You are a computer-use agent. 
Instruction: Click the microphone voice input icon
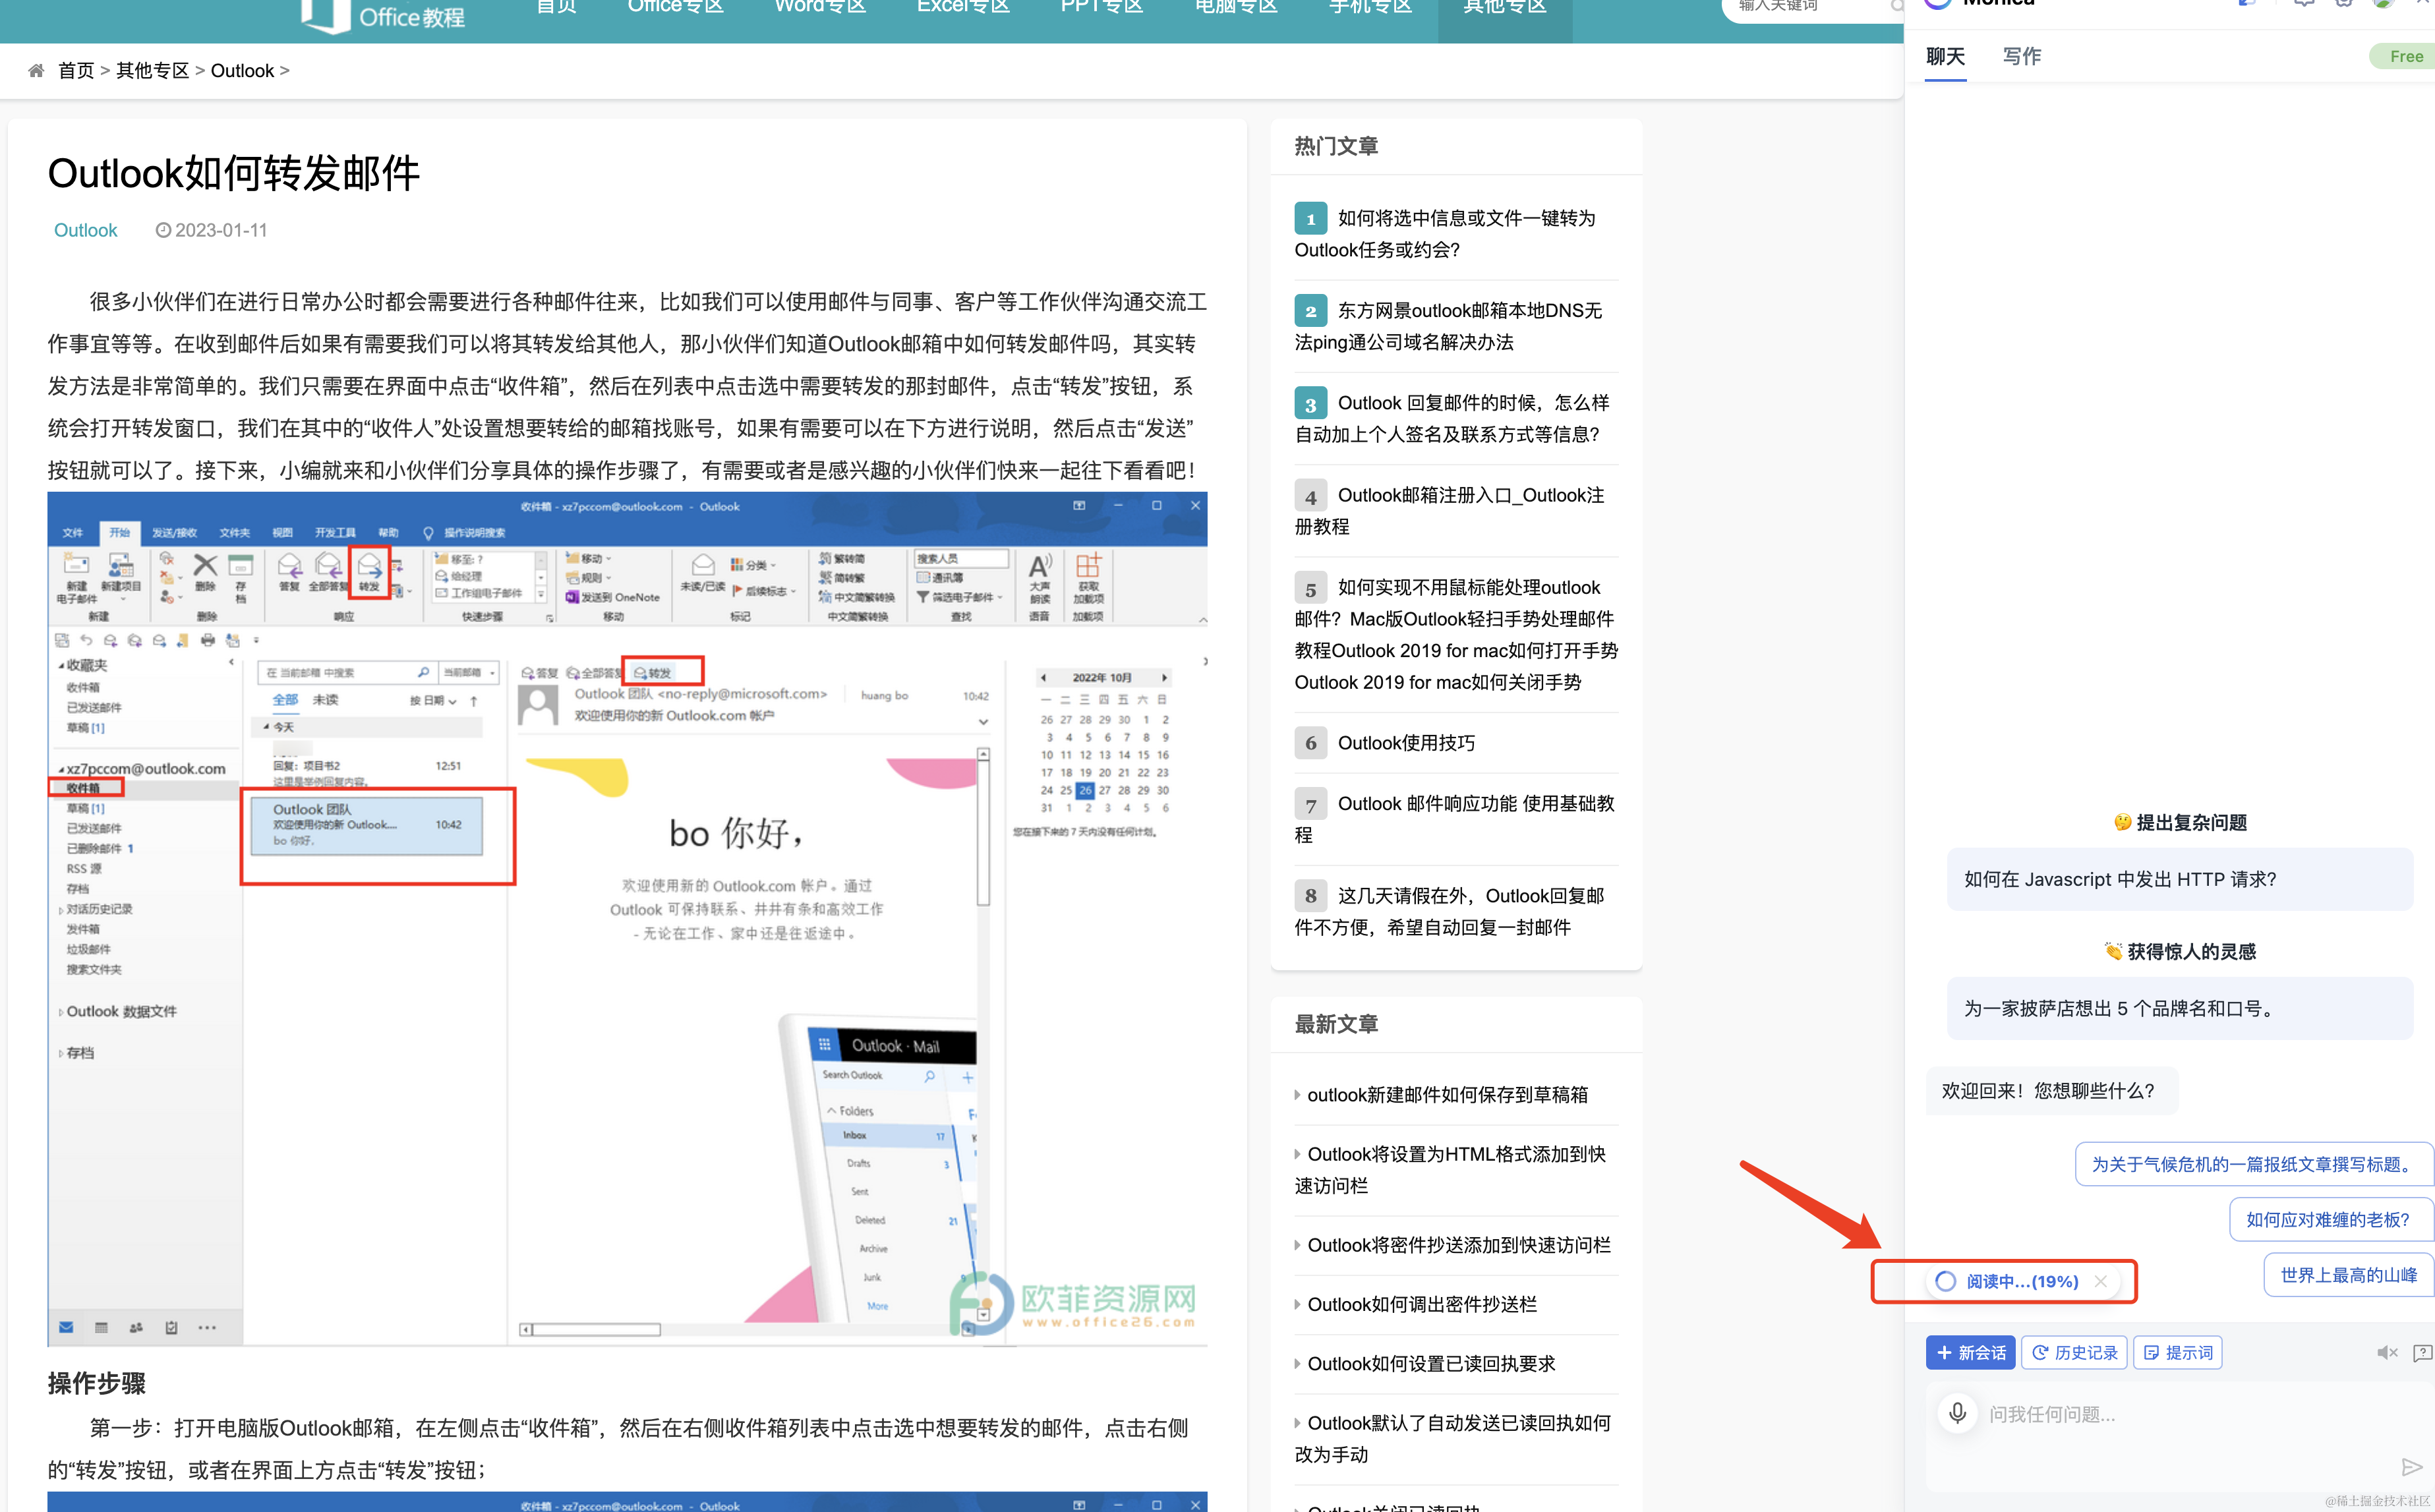tap(1957, 1413)
